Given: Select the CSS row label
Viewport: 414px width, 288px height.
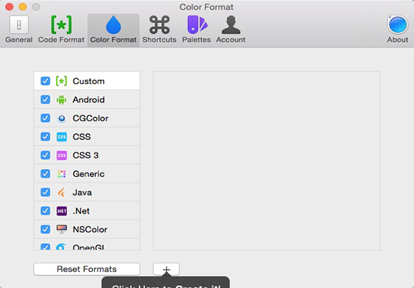Looking at the screenshot, I should (x=81, y=137).
